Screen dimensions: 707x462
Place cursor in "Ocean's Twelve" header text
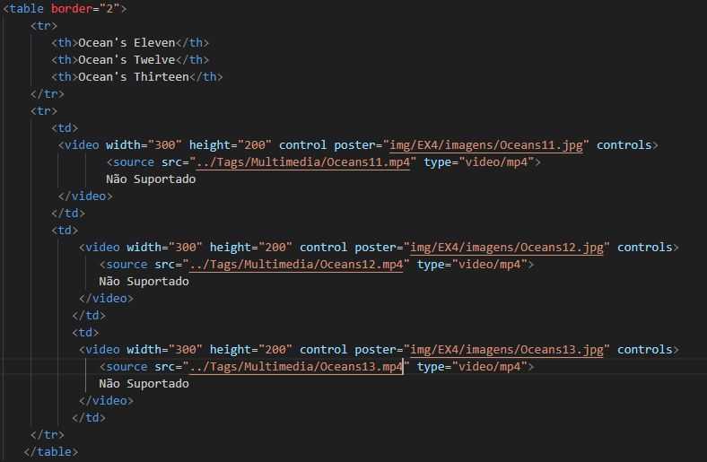[126, 59]
